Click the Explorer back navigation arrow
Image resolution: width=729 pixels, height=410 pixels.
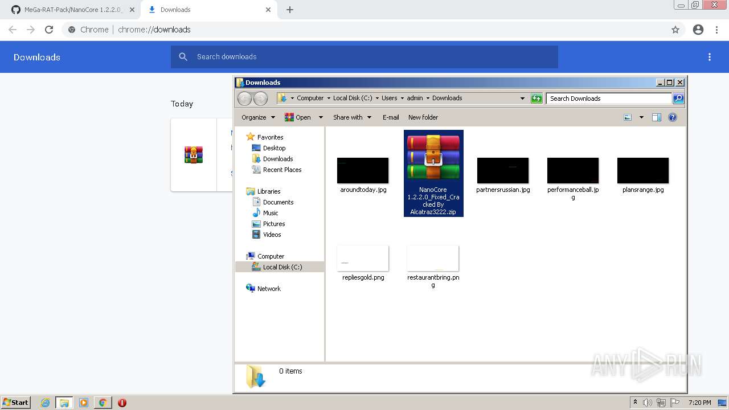coord(244,99)
